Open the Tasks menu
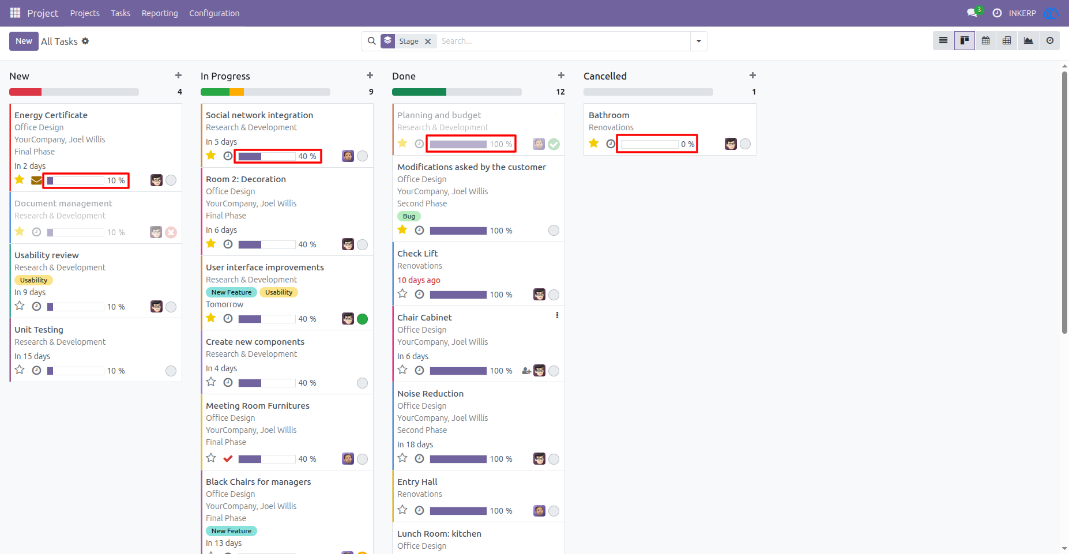 click(x=121, y=13)
